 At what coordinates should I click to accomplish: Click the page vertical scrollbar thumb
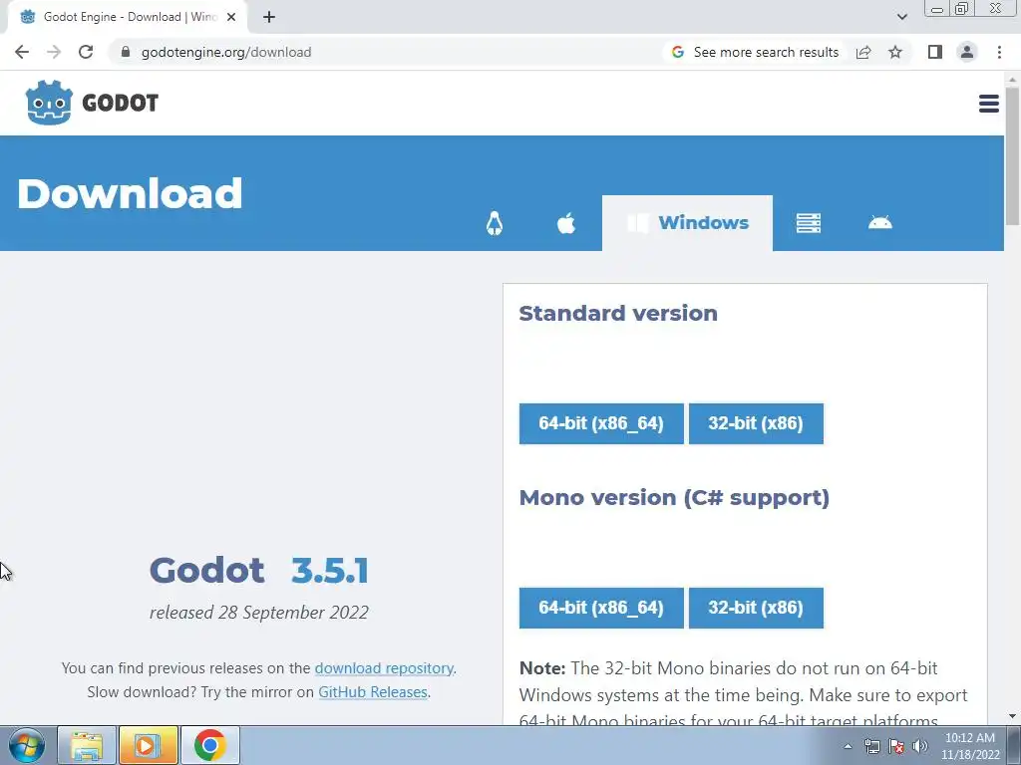pyautogui.click(x=1013, y=156)
